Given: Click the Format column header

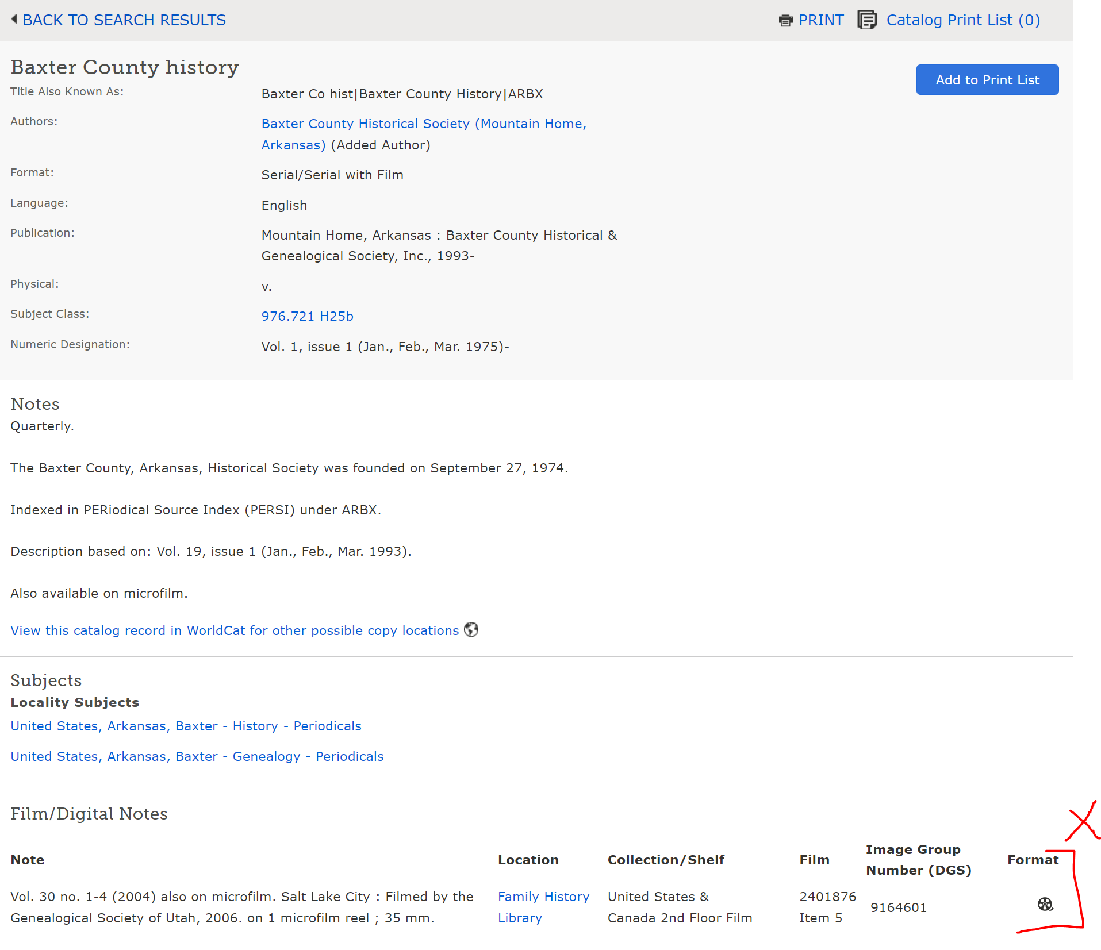Looking at the screenshot, I should [x=1033, y=860].
